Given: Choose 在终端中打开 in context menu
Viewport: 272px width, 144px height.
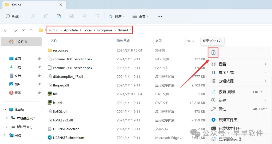Looking at the screenshot, I should [x=239, y=128].
